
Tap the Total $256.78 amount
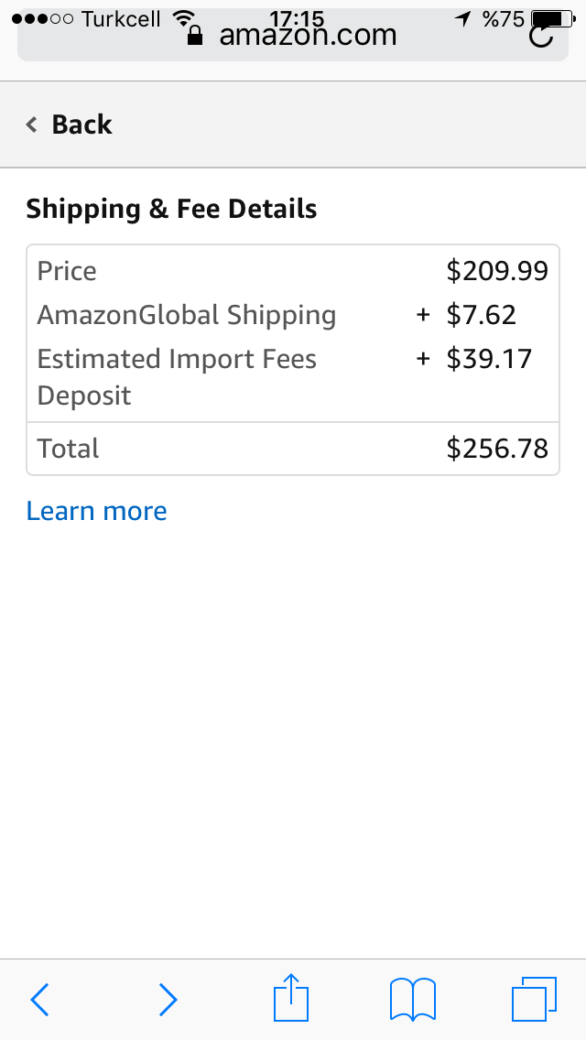(497, 449)
